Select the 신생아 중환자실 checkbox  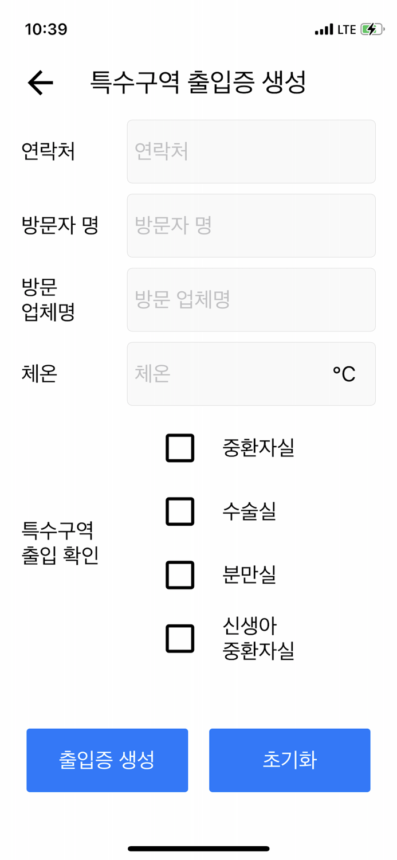click(179, 638)
